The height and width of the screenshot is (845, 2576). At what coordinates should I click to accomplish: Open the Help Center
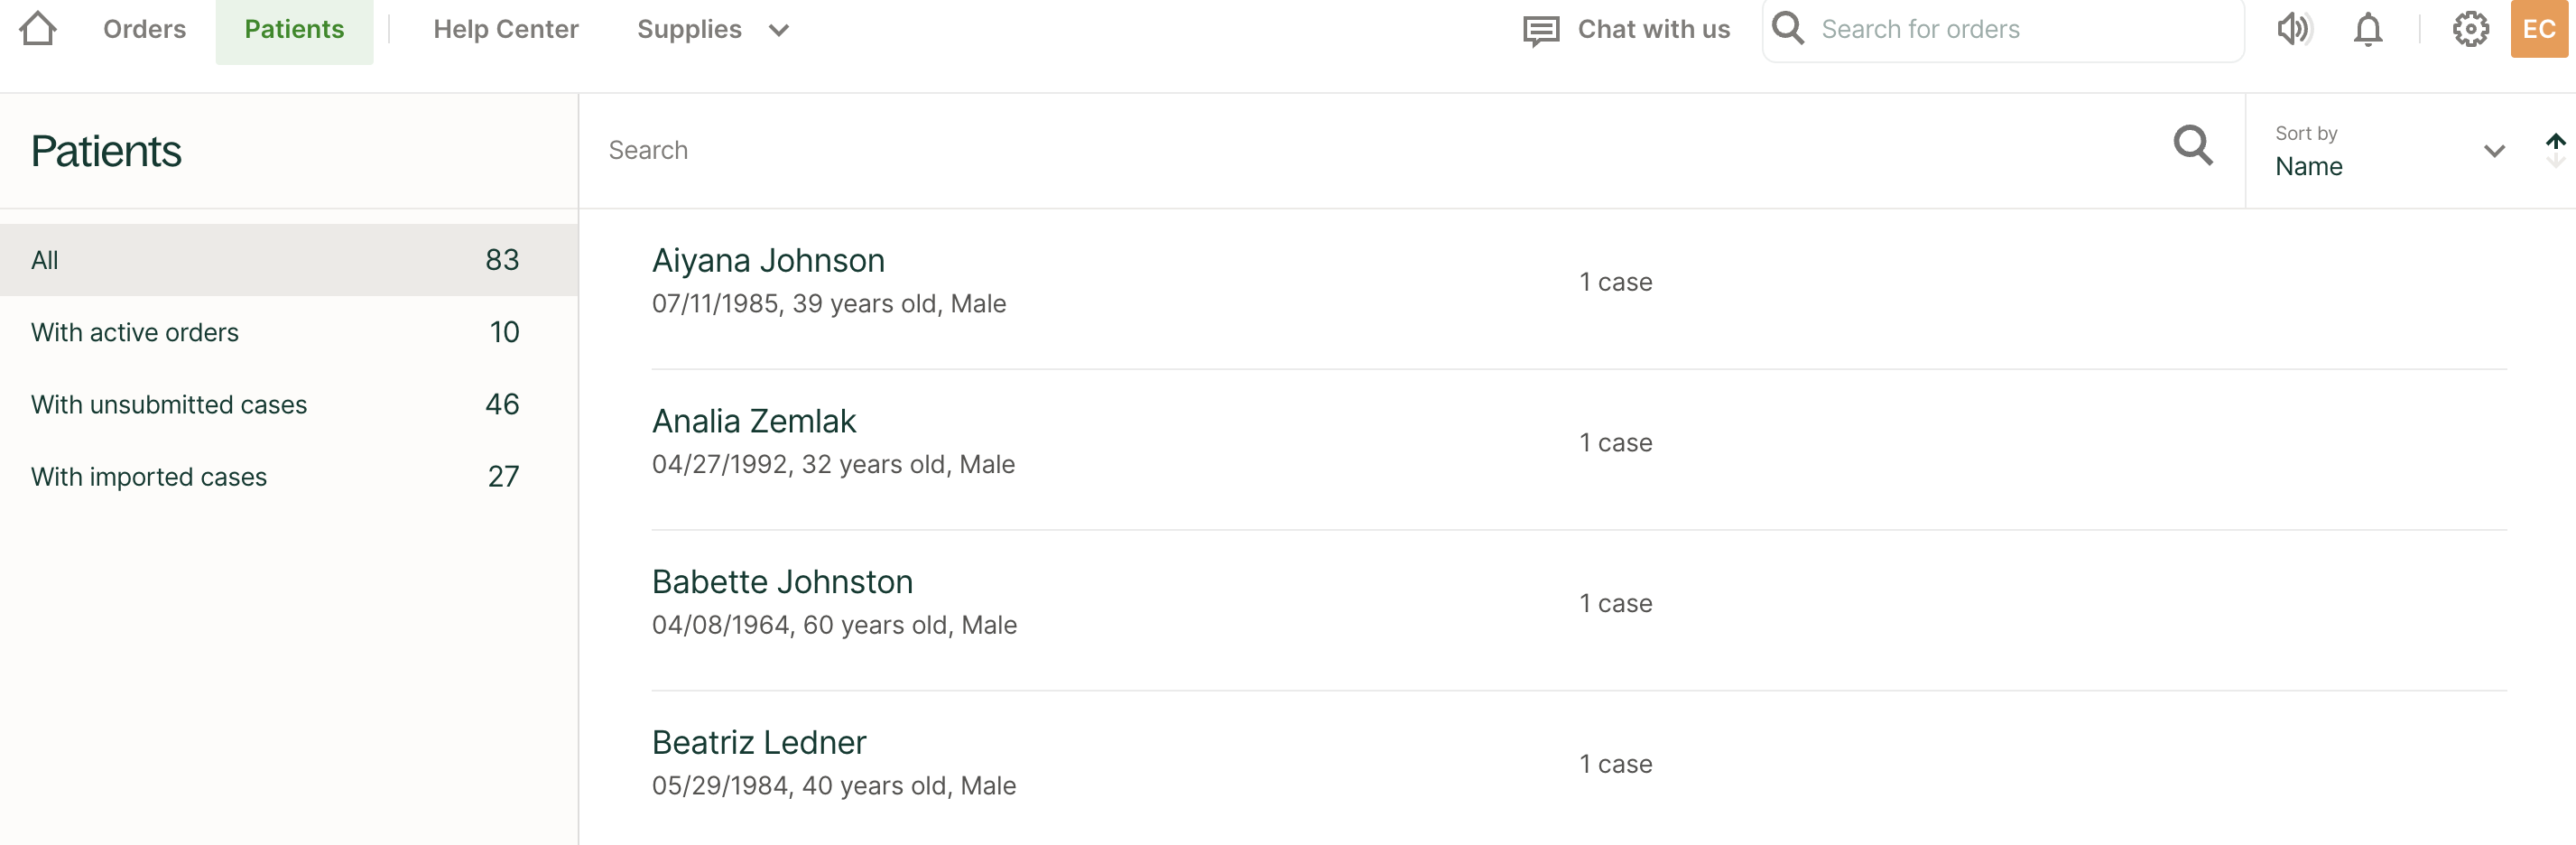(x=506, y=29)
